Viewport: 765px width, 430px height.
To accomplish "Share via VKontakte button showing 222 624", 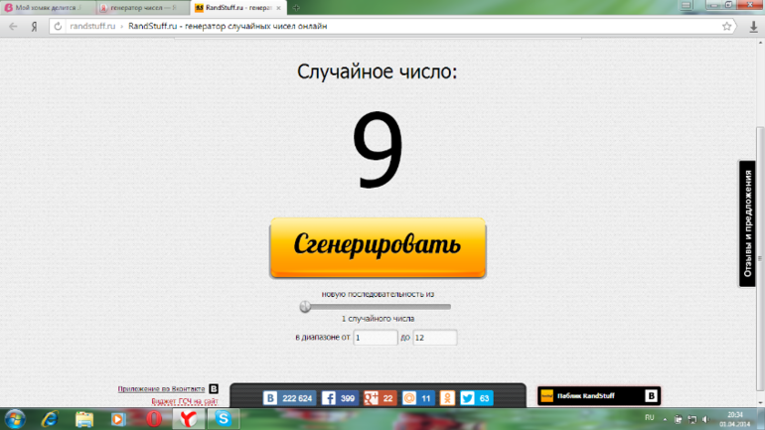I will click(x=289, y=398).
